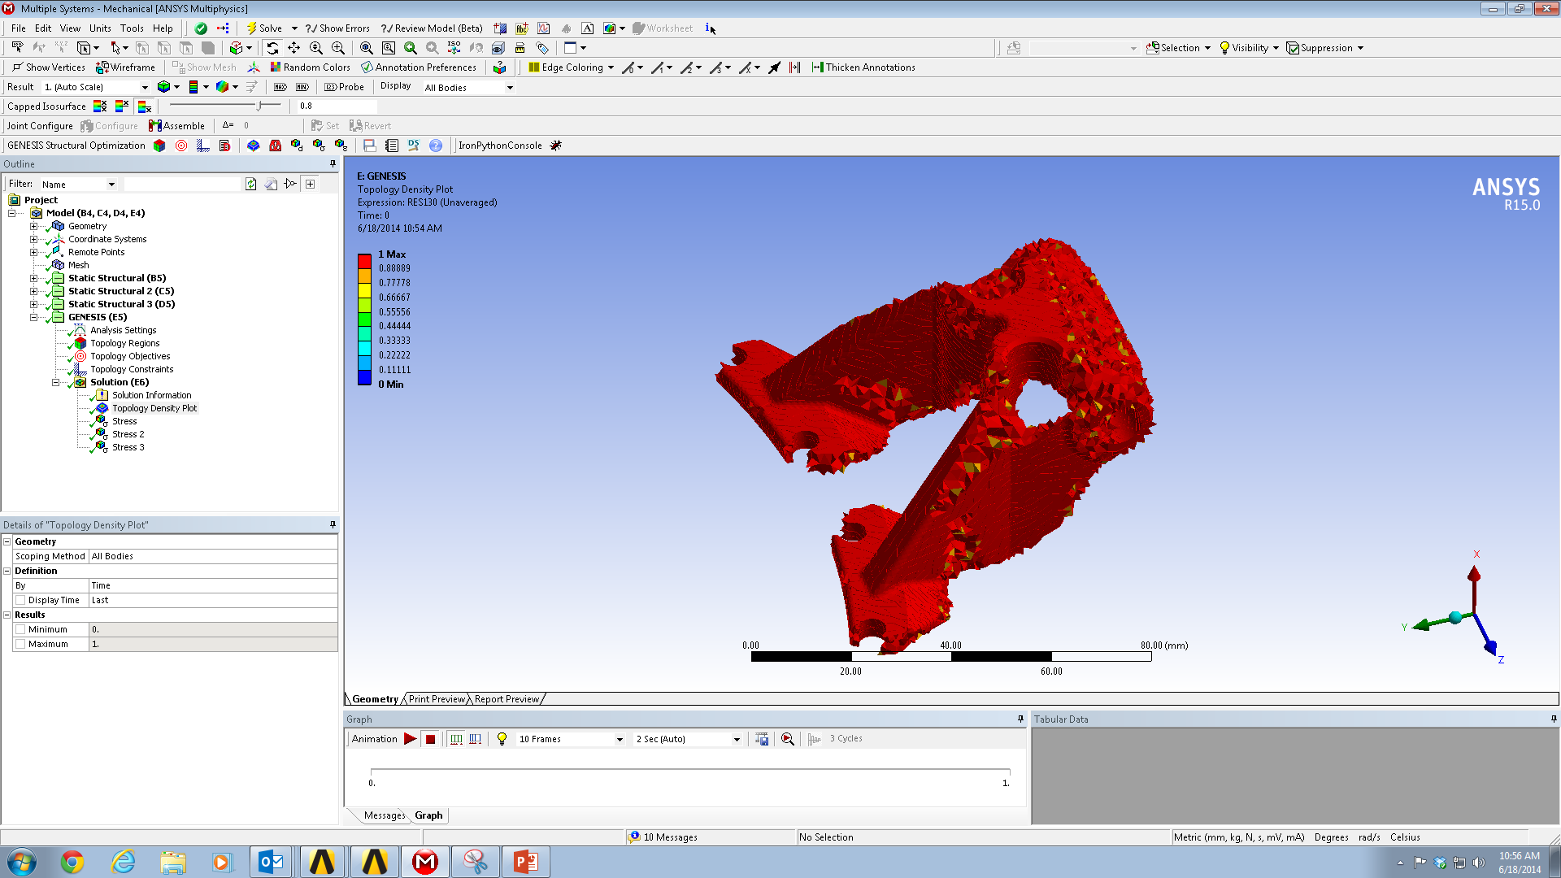Switch to Print Preview tab
Image resolution: width=1561 pixels, height=878 pixels.
point(437,699)
